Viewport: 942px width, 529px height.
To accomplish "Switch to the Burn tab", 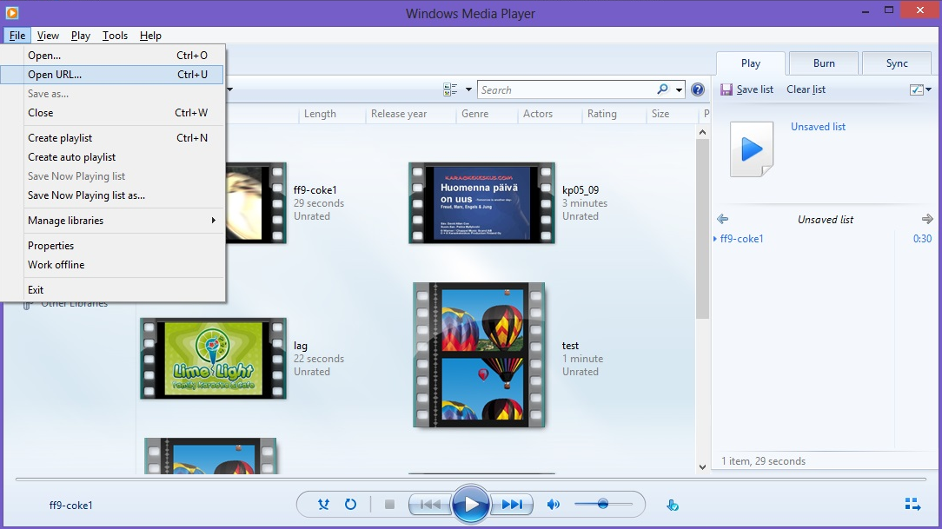I will click(824, 63).
